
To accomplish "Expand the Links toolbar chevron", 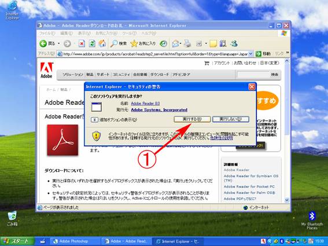I will tap(288, 52).
